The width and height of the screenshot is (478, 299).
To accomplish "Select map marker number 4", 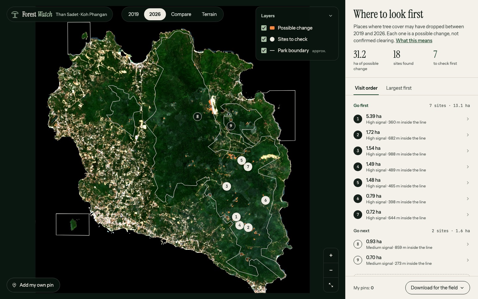I will coord(240,225).
